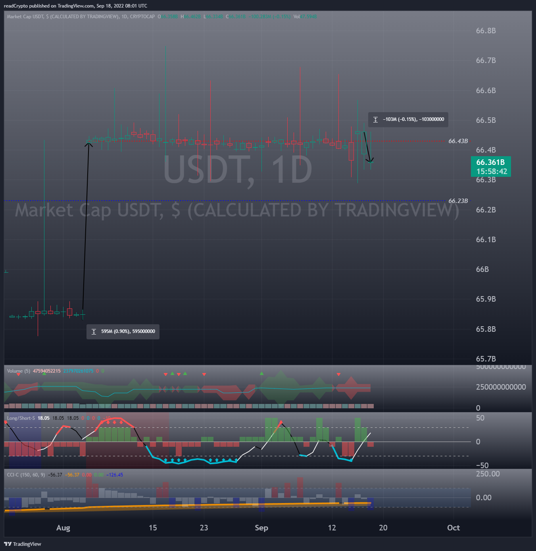The image size is (536, 551).
Task: Click the 15 label on time axis
Action: pyautogui.click(x=153, y=528)
